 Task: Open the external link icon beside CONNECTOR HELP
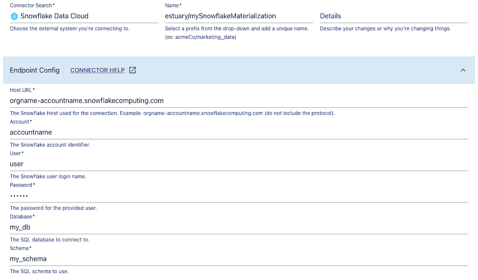(132, 70)
